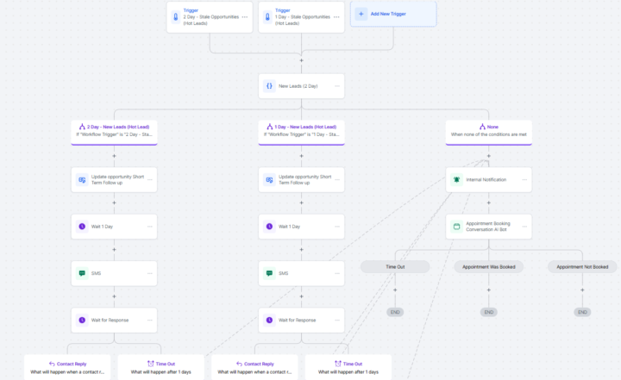Screen dimensions: 621x380
Task: Click the middle Wait for Response clock icon
Action: (269, 320)
